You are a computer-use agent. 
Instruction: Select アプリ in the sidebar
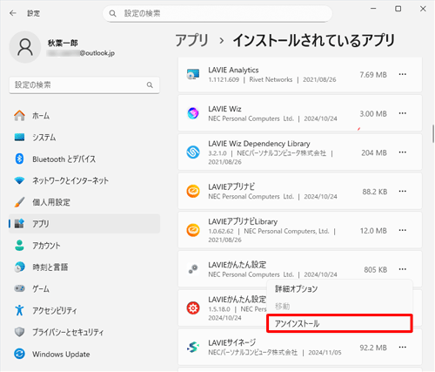[x=84, y=224]
